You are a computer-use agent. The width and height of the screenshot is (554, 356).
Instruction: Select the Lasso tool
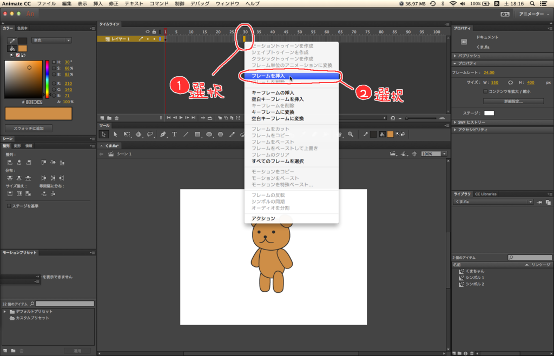point(150,135)
